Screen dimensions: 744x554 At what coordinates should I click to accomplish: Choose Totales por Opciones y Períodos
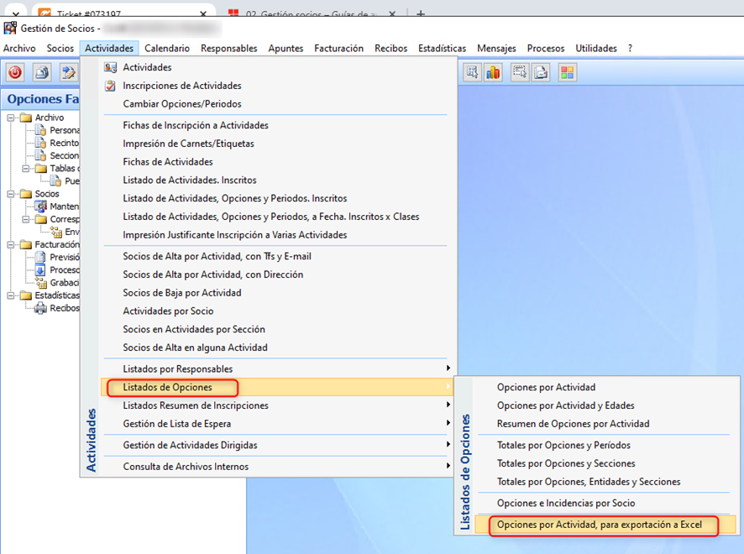(x=563, y=445)
